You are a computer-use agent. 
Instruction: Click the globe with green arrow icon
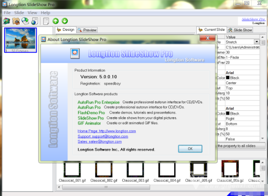(x=25, y=21)
